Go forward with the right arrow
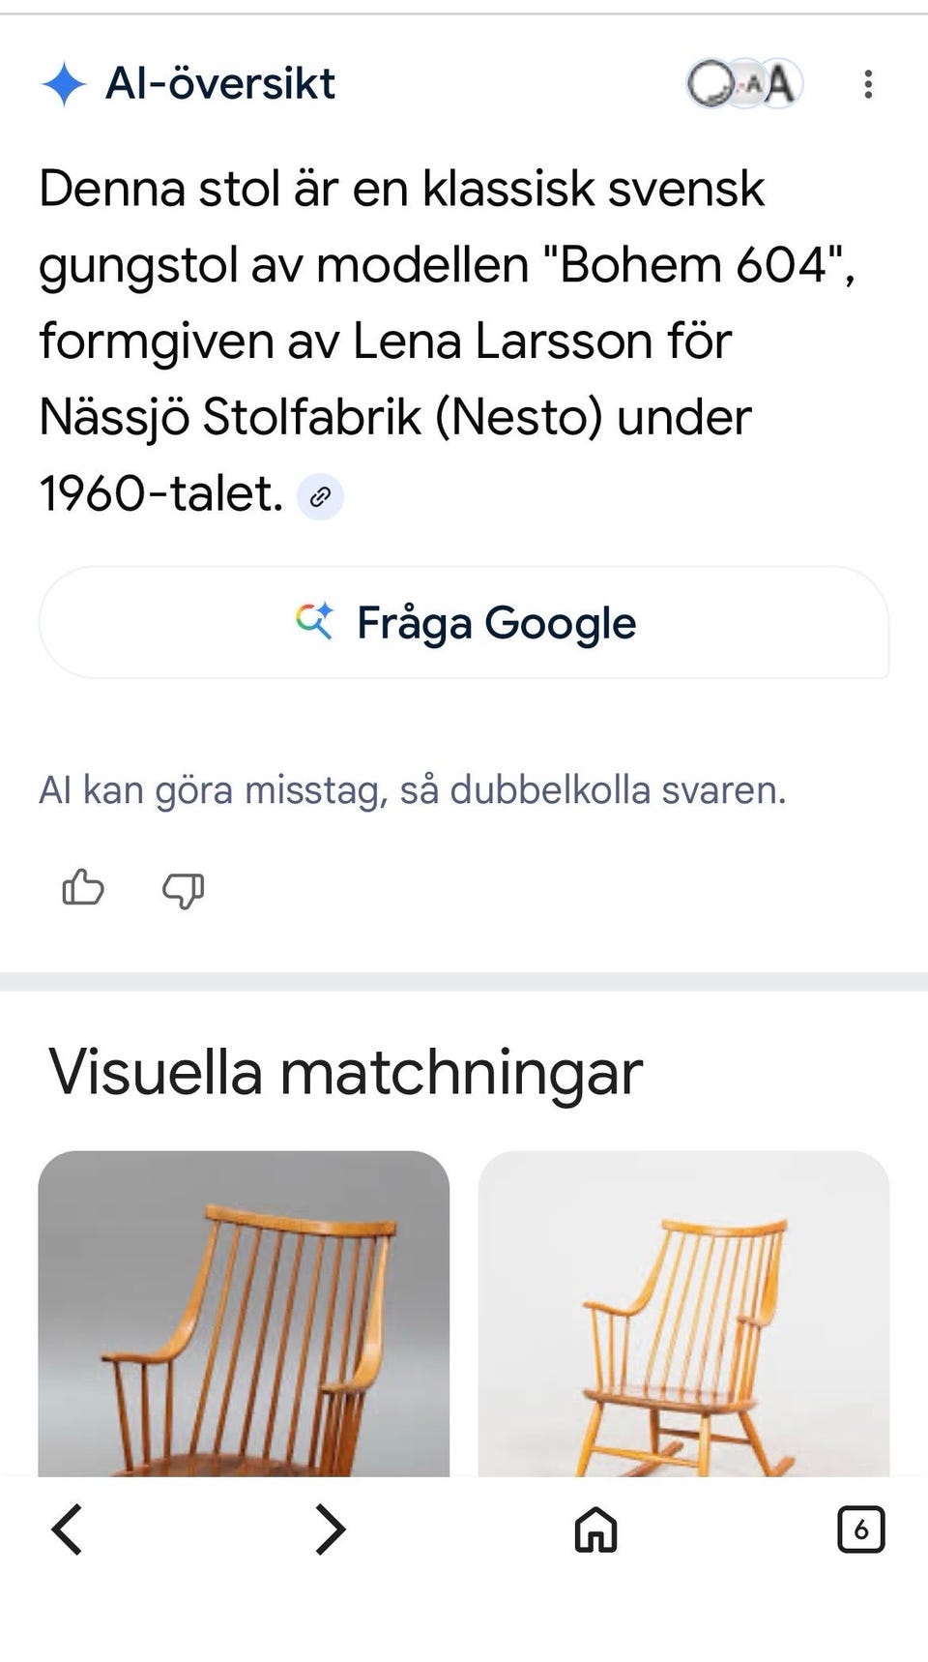Image resolution: width=928 pixels, height=1662 pixels. [331, 1529]
